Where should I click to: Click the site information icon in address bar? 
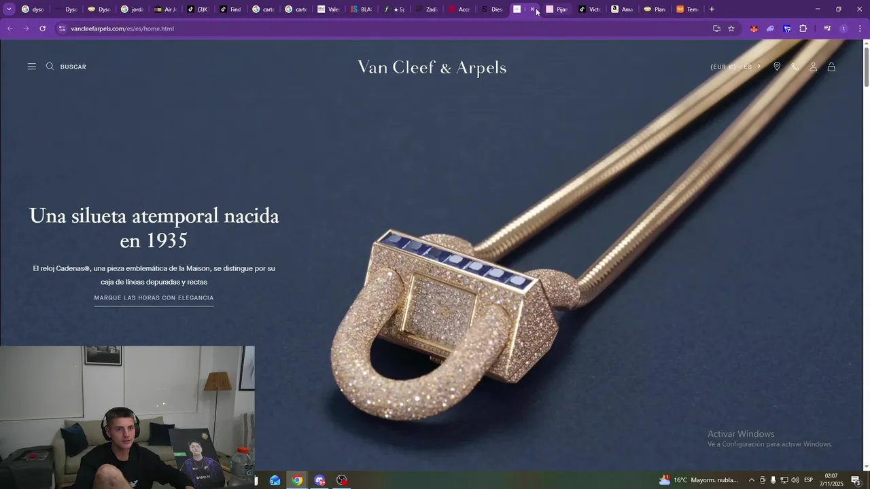point(62,29)
